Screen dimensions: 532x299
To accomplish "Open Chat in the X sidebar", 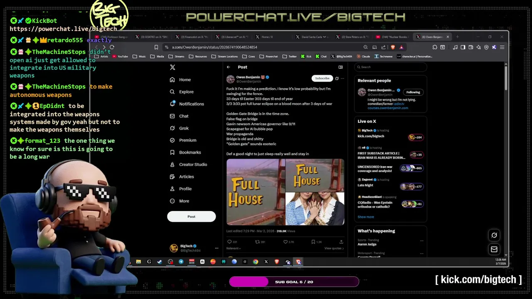I will 179,116.
